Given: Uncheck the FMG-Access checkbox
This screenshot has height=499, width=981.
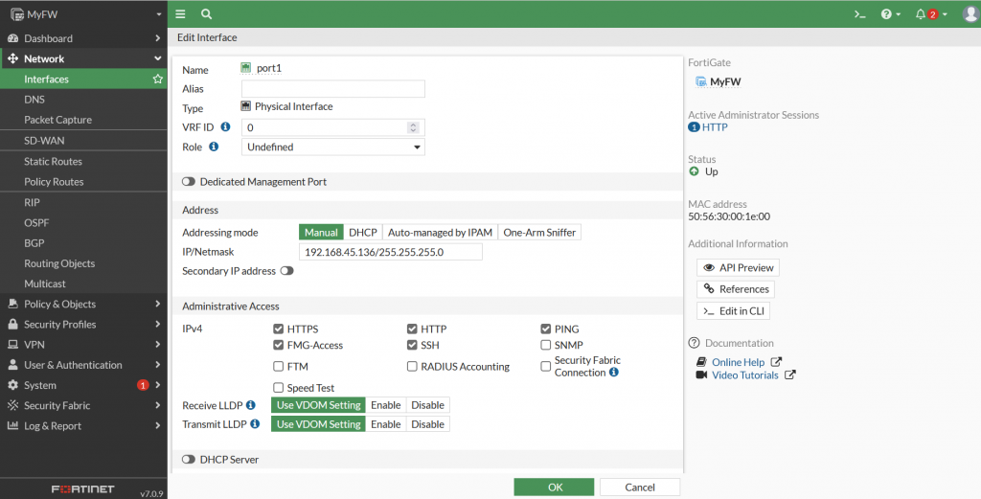Looking at the screenshot, I should (279, 345).
